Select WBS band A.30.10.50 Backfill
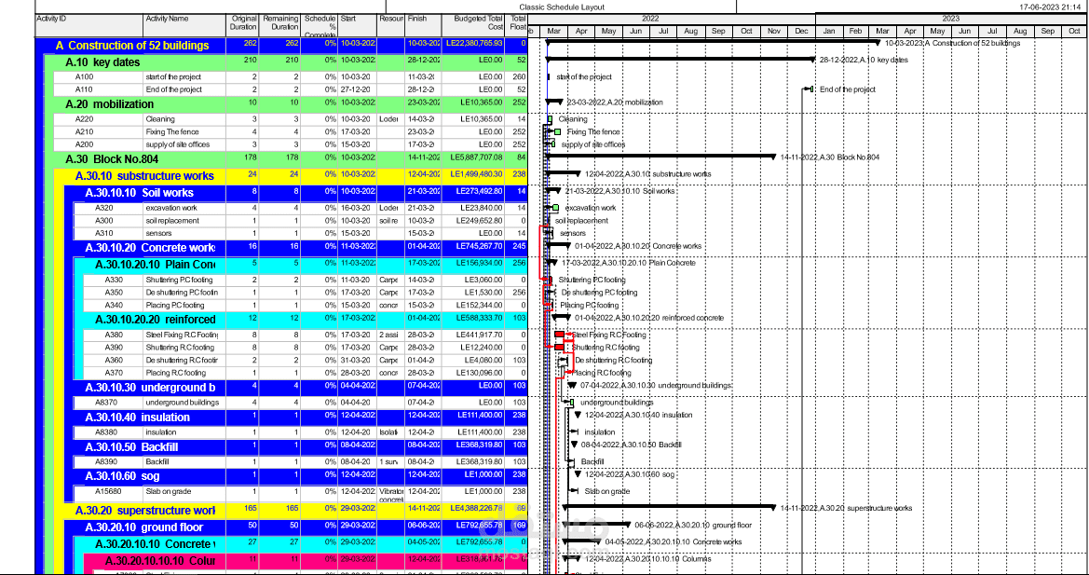 [296, 447]
